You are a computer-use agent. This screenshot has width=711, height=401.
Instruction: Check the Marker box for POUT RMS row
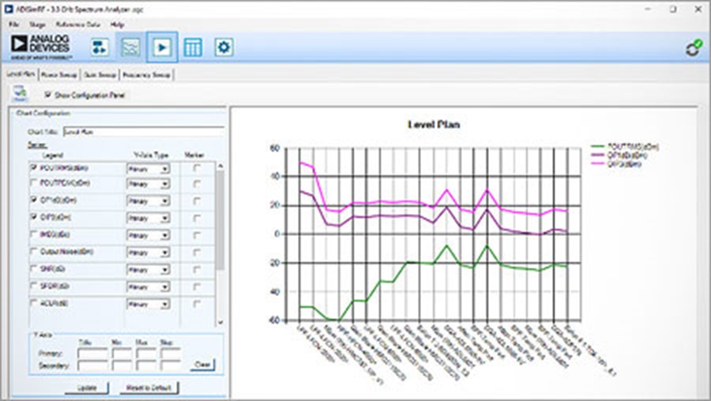point(197,168)
